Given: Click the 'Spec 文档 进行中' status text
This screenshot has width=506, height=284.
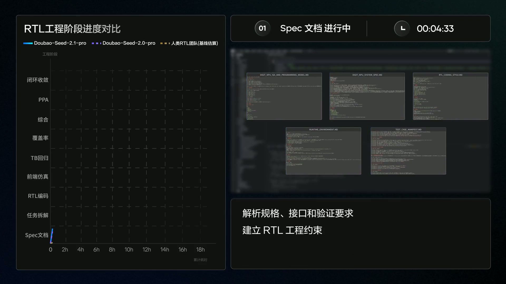Looking at the screenshot, I should click(x=315, y=28).
